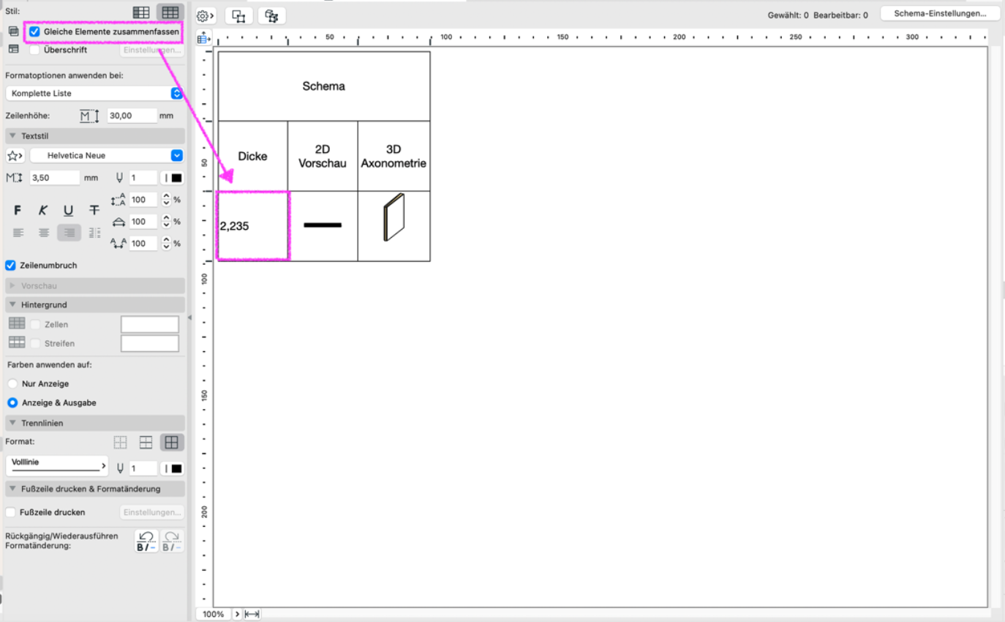Toggle strikethrough text style
Screen dimensions: 1005x622
tap(94, 211)
